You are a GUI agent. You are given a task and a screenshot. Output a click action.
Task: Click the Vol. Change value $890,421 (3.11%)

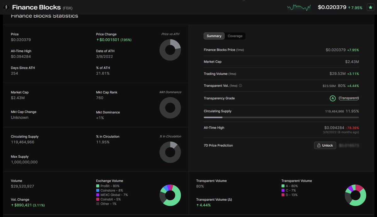pos(28,205)
